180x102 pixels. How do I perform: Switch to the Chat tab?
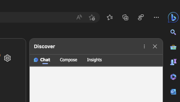pyautogui.click(x=42, y=60)
